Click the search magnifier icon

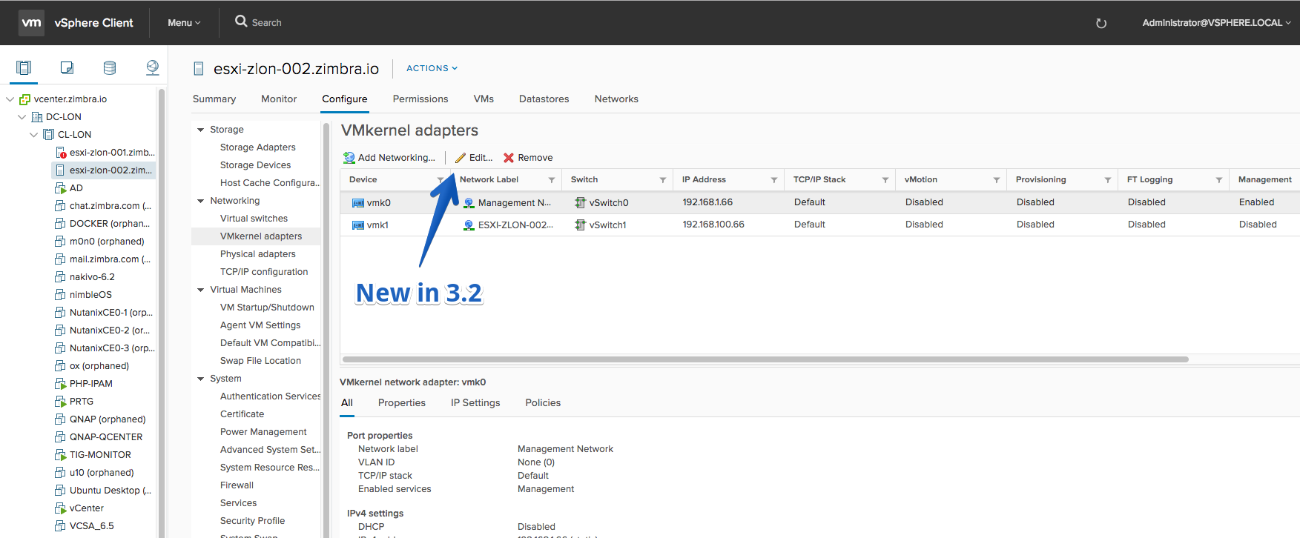[241, 21]
